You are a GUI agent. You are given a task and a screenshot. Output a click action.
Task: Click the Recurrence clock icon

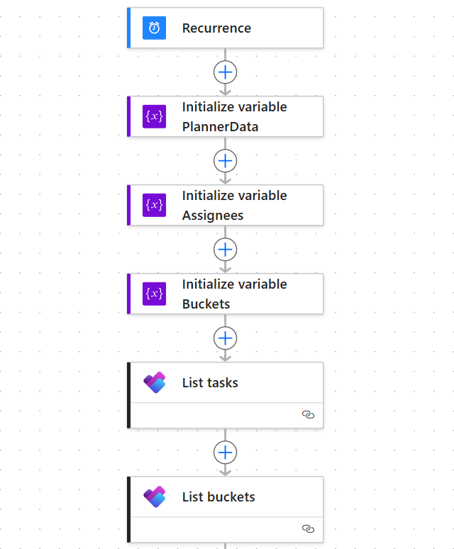point(154,28)
